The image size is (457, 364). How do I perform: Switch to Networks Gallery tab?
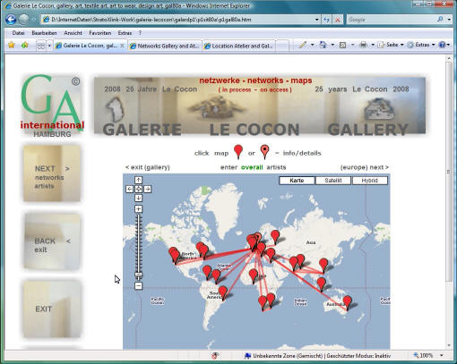click(x=165, y=46)
